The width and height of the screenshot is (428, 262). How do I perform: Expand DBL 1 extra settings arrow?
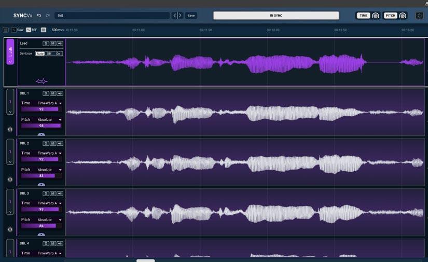(41, 134)
